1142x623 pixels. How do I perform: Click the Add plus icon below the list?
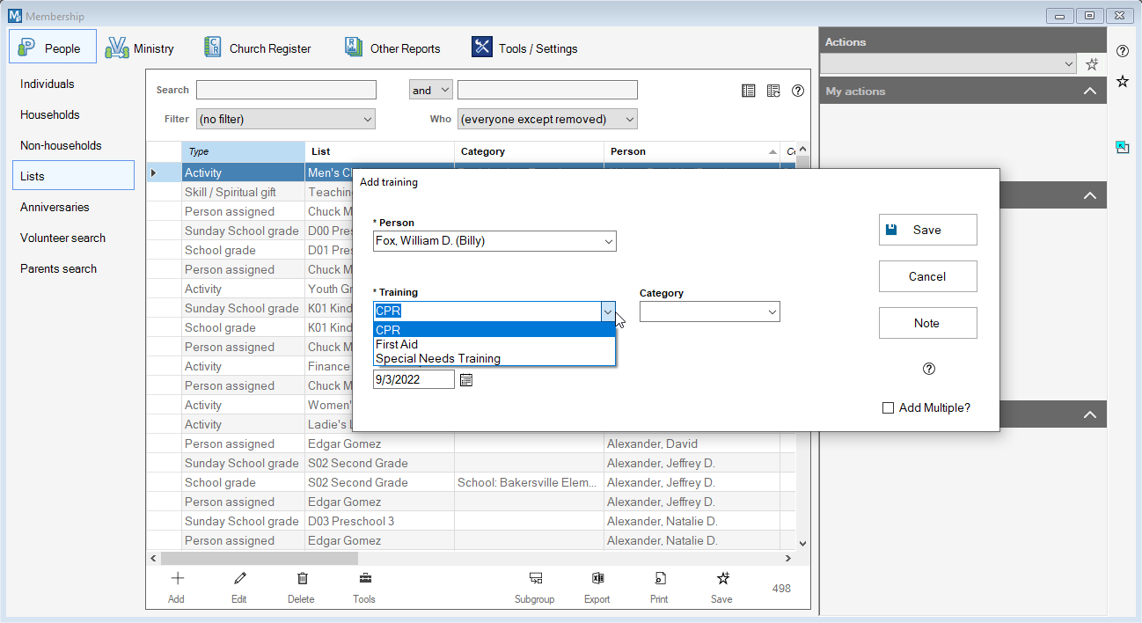click(177, 579)
